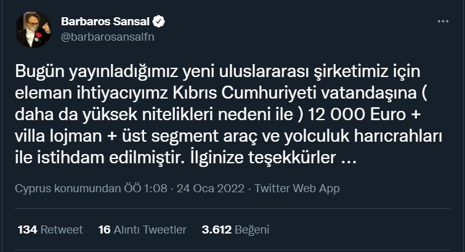Click Barbaros Sansal's profile avatar
The image size is (465, 252).
pyautogui.click(x=34, y=30)
